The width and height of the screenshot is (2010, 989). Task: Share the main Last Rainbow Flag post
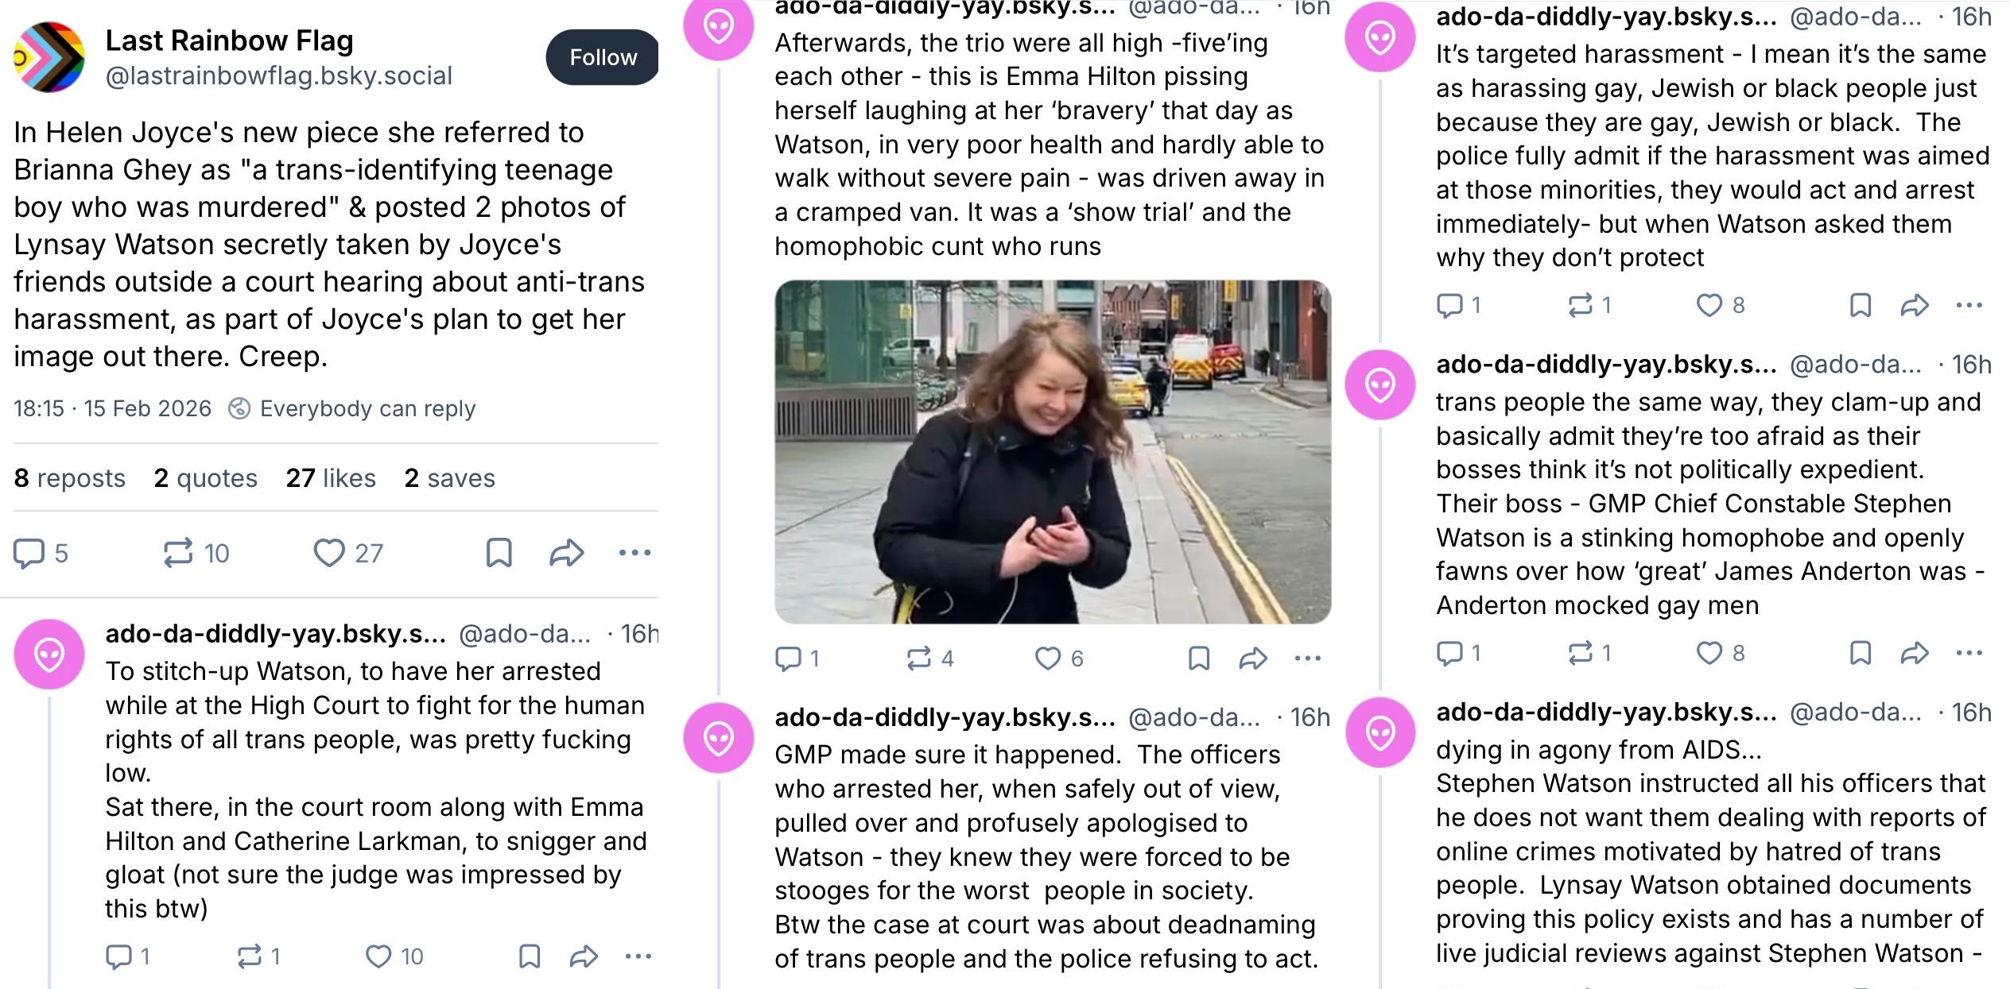click(566, 553)
